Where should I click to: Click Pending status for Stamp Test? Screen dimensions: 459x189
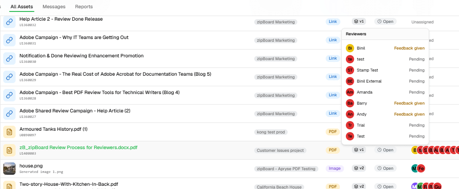coord(416,70)
